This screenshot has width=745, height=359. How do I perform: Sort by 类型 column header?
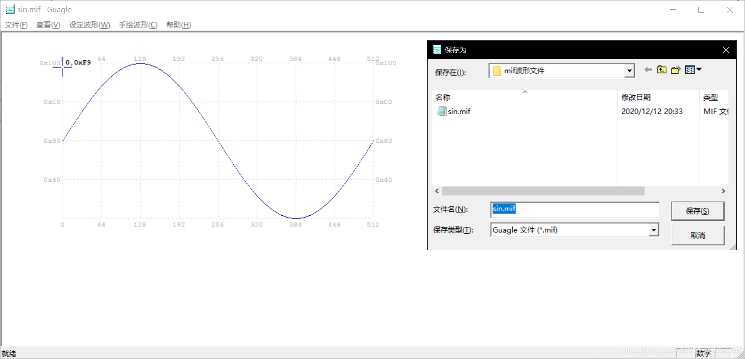[x=713, y=97]
